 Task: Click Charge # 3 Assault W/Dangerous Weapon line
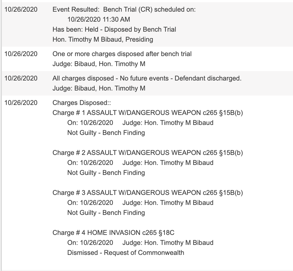click(x=148, y=193)
